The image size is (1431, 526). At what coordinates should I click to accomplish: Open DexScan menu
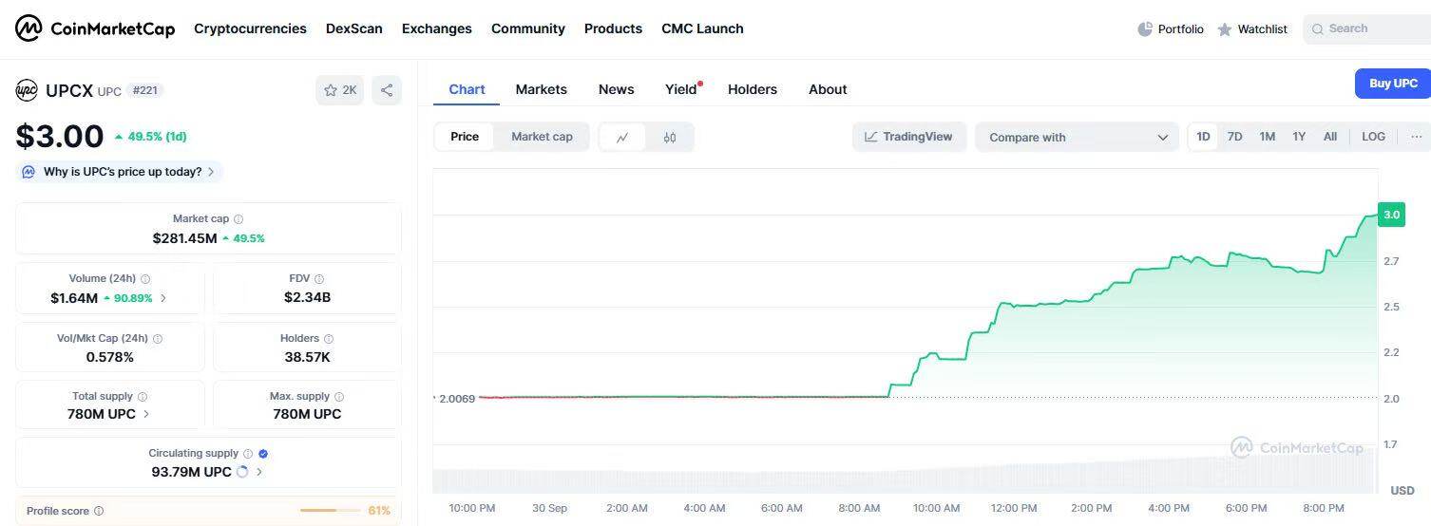point(353,28)
